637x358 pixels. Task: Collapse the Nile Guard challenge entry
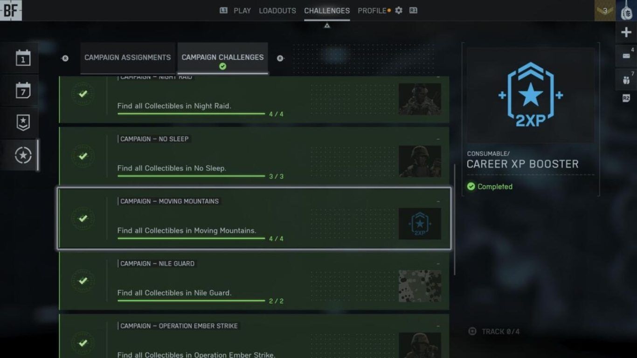[438, 264]
